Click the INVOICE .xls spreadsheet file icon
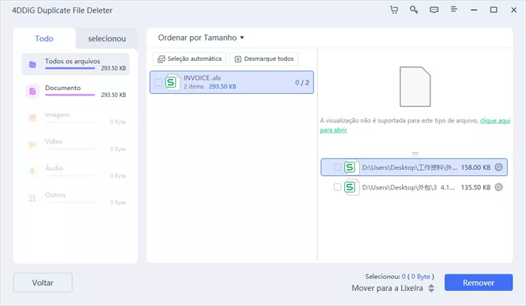The width and height of the screenshot is (526, 306). click(x=172, y=82)
